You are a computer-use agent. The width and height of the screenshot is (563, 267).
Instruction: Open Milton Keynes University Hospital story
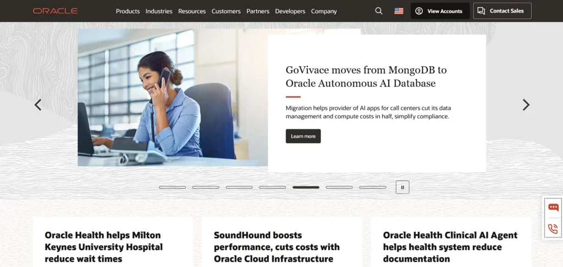coord(104,247)
